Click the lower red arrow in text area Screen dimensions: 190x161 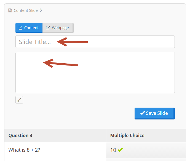pyautogui.click(x=61, y=63)
